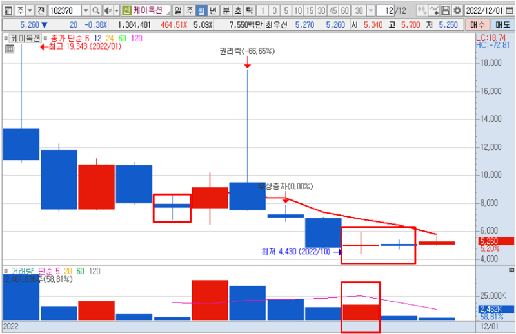
Task: Switch to 주 weekly chart period
Action: pos(190,11)
